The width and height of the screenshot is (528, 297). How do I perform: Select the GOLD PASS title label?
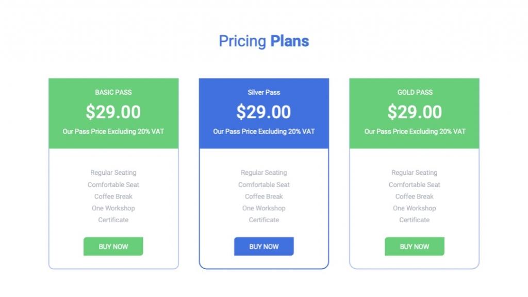coord(415,92)
